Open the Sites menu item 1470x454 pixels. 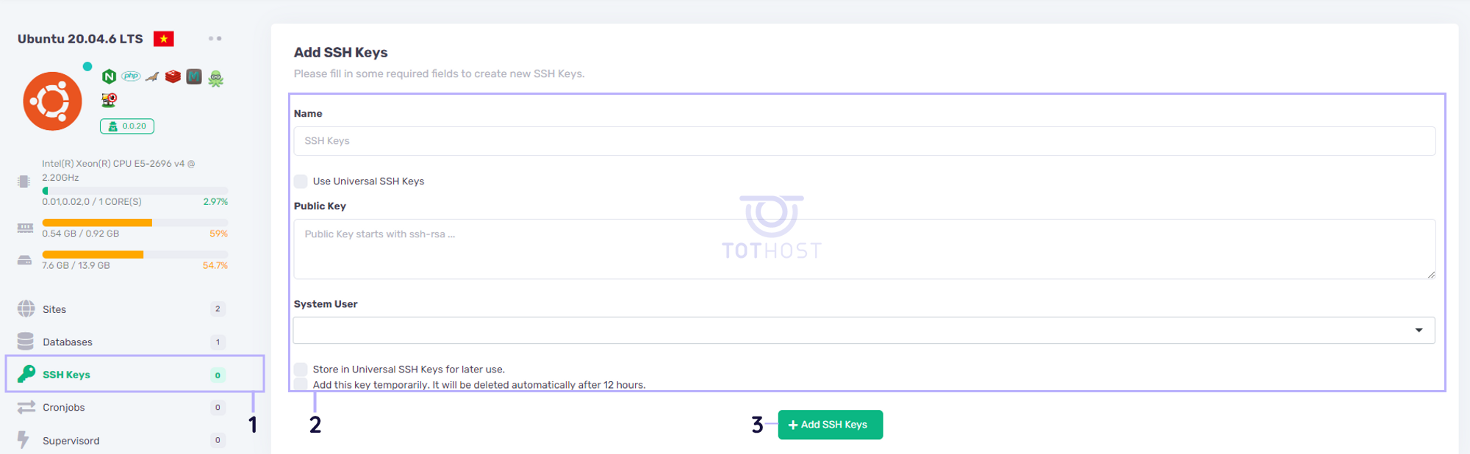click(54, 309)
